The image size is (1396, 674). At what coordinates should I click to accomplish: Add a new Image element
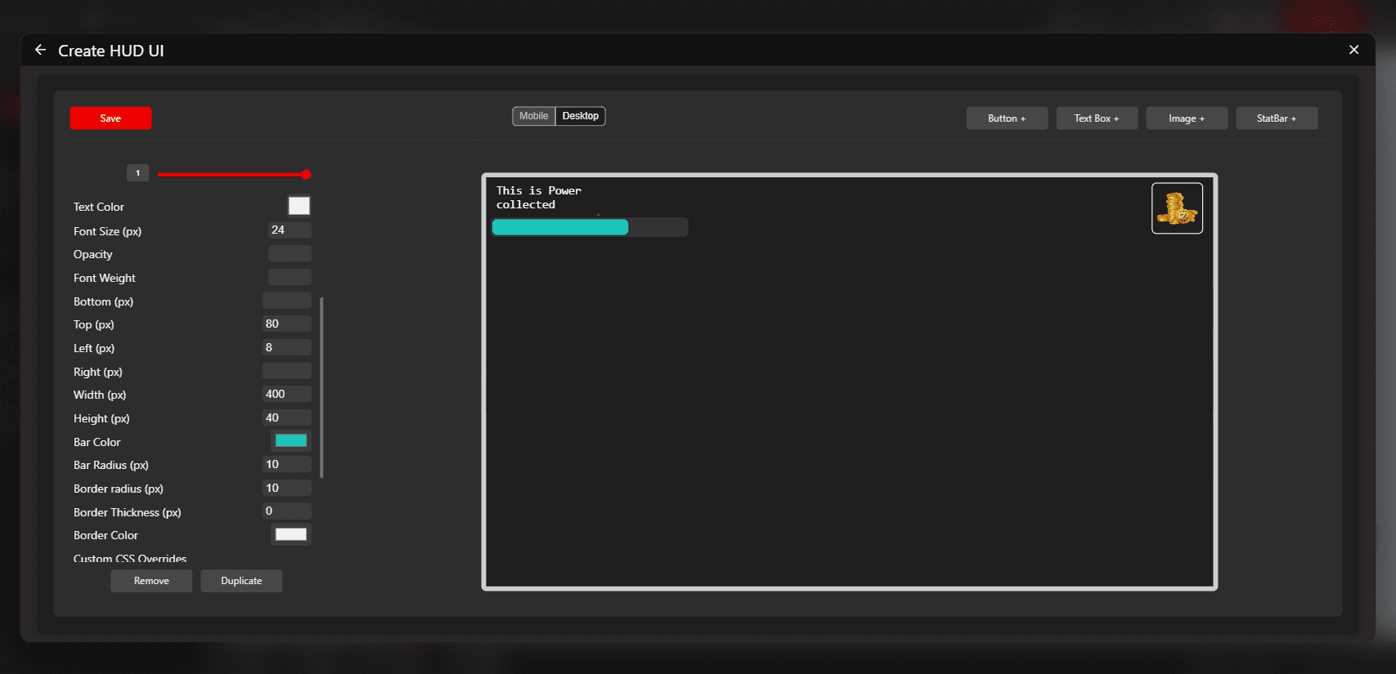point(1187,118)
